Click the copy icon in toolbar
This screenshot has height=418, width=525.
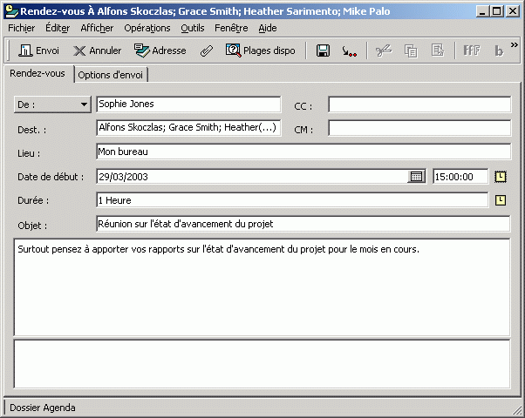411,51
